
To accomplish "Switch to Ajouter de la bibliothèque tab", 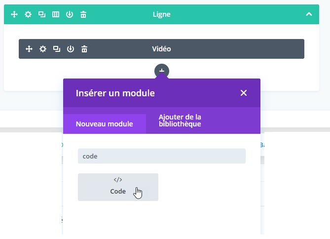I will click(180, 120).
